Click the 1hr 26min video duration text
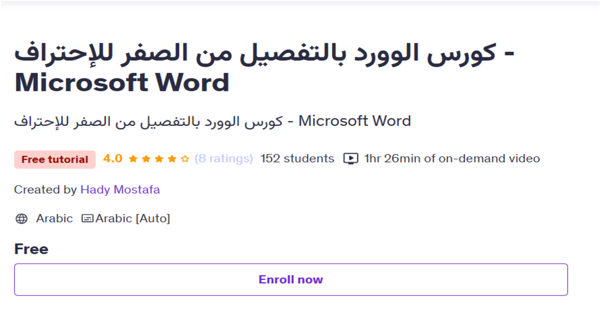This screenshot has width=601, height=334. point(452,159)
